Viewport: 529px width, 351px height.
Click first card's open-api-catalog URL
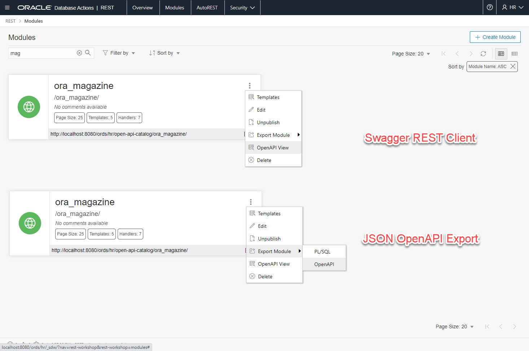pos(118,134)
